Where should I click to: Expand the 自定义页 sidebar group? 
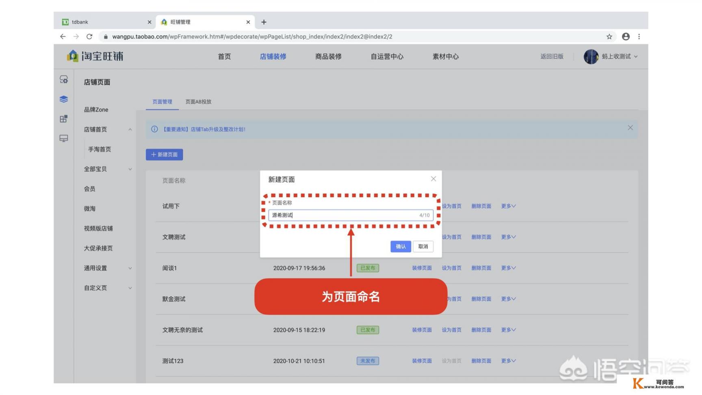(x=130, y=288)
